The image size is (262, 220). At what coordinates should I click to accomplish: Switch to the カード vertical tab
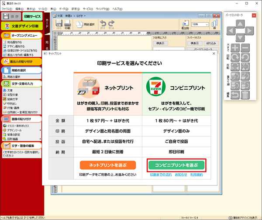click(47, 23)
